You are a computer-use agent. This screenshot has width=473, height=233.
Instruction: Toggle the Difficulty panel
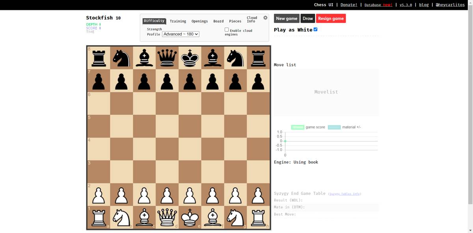pos(154,21)
